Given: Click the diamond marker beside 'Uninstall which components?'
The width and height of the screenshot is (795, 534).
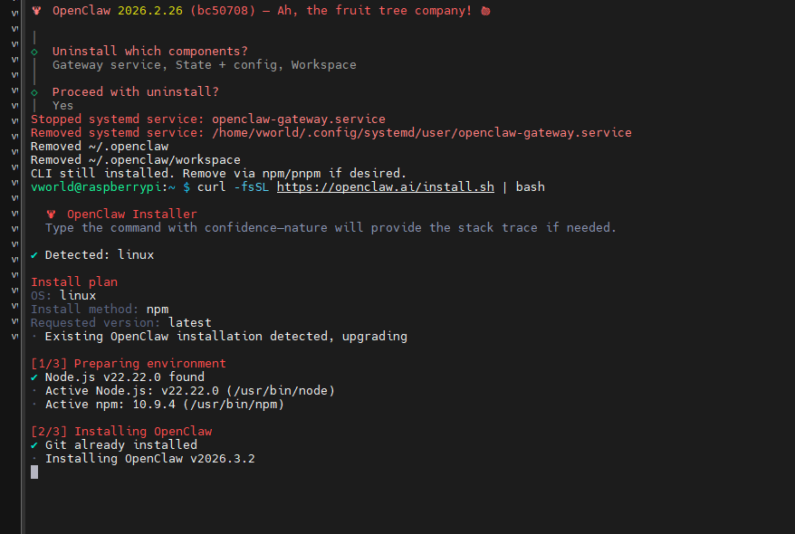Looking at the screenshot, I should coord(34,52).
